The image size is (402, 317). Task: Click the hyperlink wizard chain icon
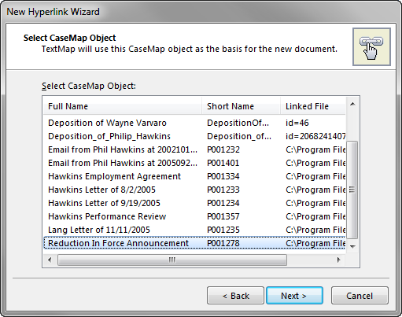371,46
